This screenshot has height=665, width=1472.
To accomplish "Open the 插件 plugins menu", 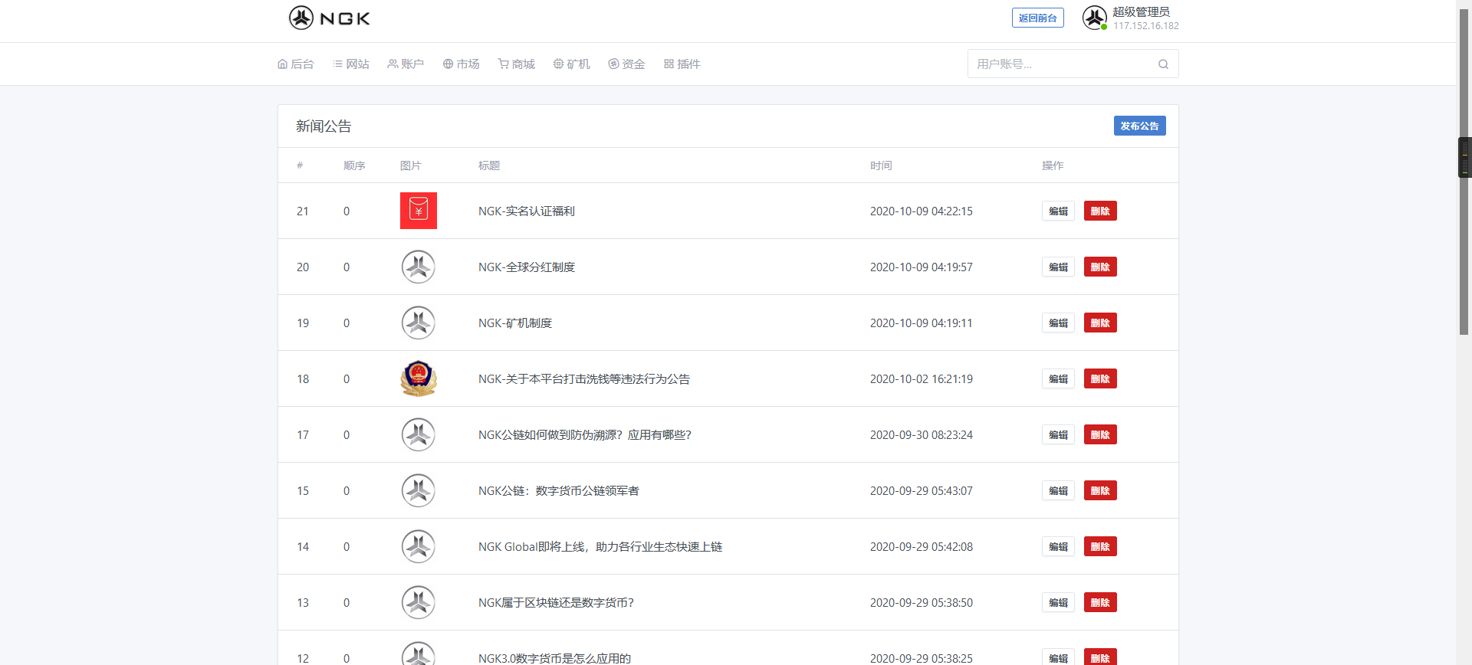I will point(682,64).
